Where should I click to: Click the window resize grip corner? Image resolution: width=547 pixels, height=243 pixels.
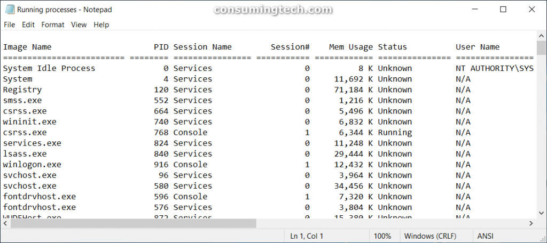(543, 239)
